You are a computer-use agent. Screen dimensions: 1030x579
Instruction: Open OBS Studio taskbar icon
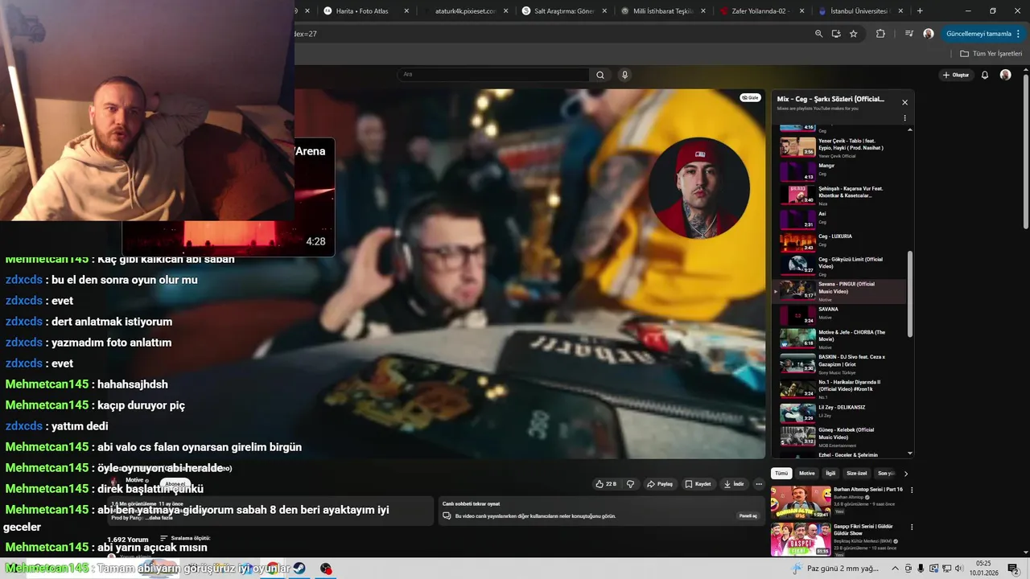pyautogui.click(x=326, y=569)
